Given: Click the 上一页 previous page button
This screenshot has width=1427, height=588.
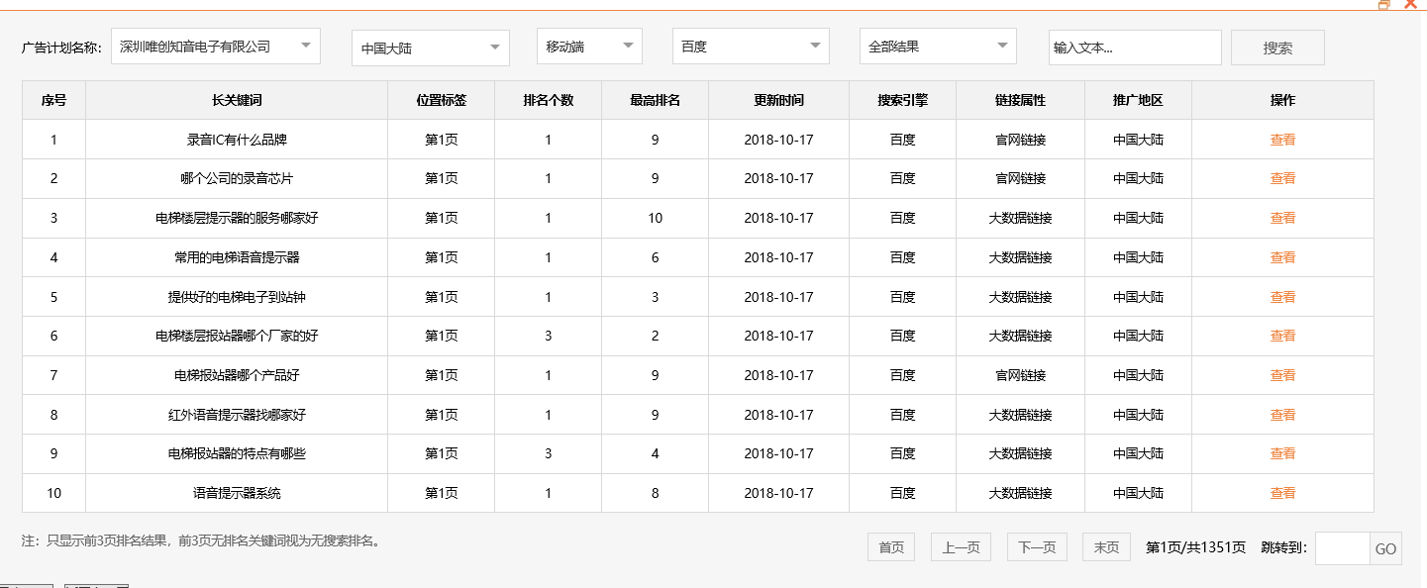Looking at the screenshot, I should [961, 547].
